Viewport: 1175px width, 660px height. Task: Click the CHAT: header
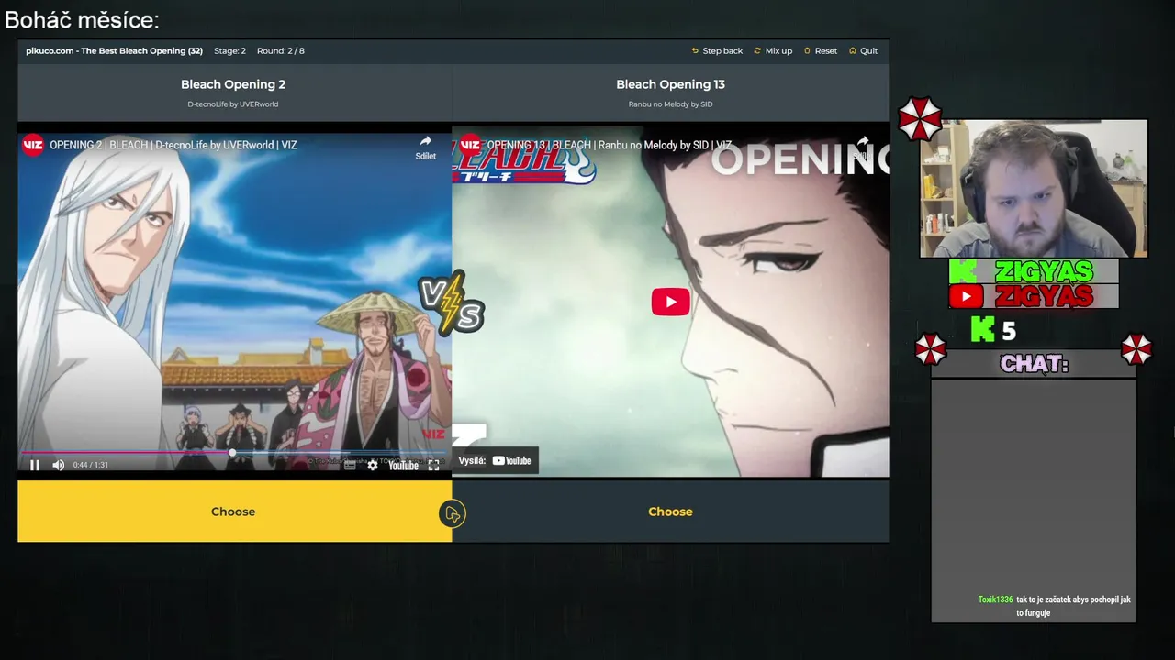pos(1034,364)
